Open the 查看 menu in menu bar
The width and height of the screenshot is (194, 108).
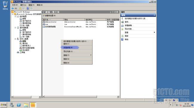[31, 5]
